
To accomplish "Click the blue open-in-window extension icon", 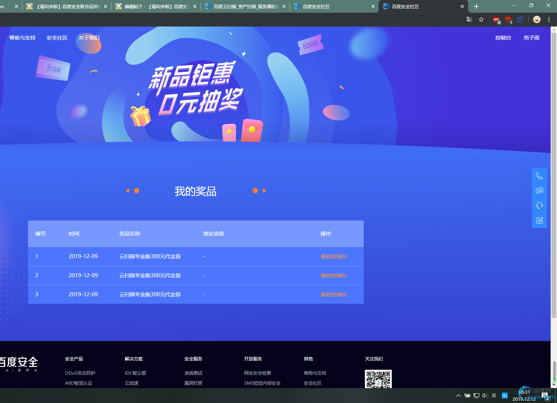I will [x=520, y=19].
